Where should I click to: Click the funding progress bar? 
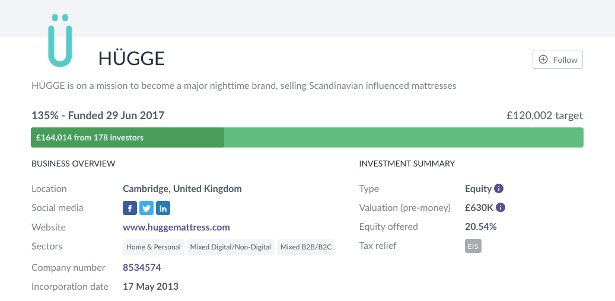click(x=403, y=137)
